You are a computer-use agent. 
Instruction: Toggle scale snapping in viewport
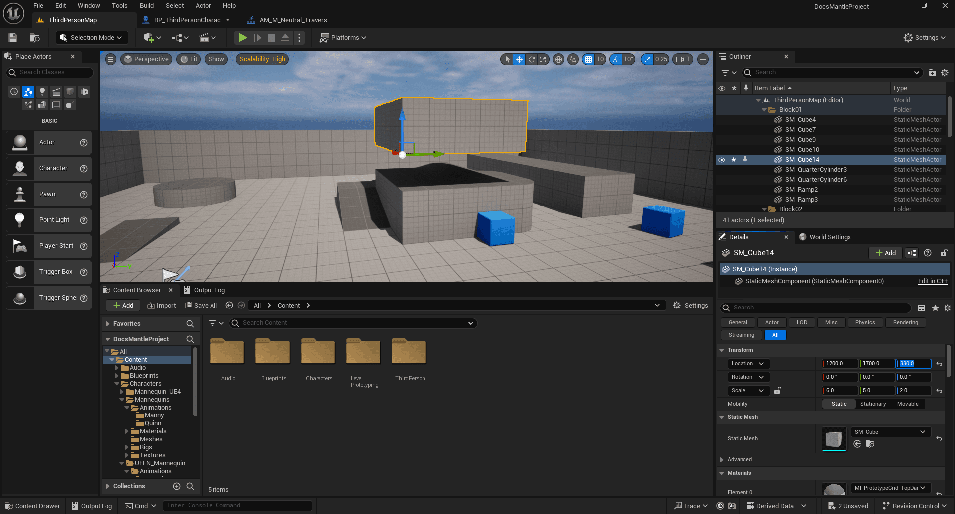(x=647, y=59)
